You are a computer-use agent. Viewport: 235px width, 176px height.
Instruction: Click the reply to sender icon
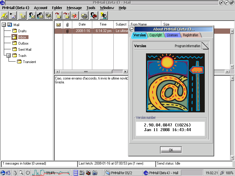32,15
